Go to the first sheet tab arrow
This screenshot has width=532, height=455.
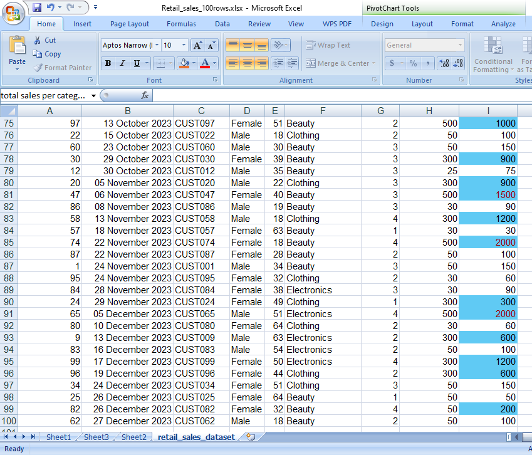click(6, 437)
